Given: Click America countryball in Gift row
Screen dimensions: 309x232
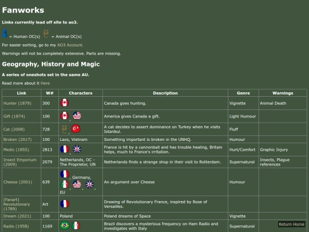Looking at the screenshot, I should pos(77,116).
